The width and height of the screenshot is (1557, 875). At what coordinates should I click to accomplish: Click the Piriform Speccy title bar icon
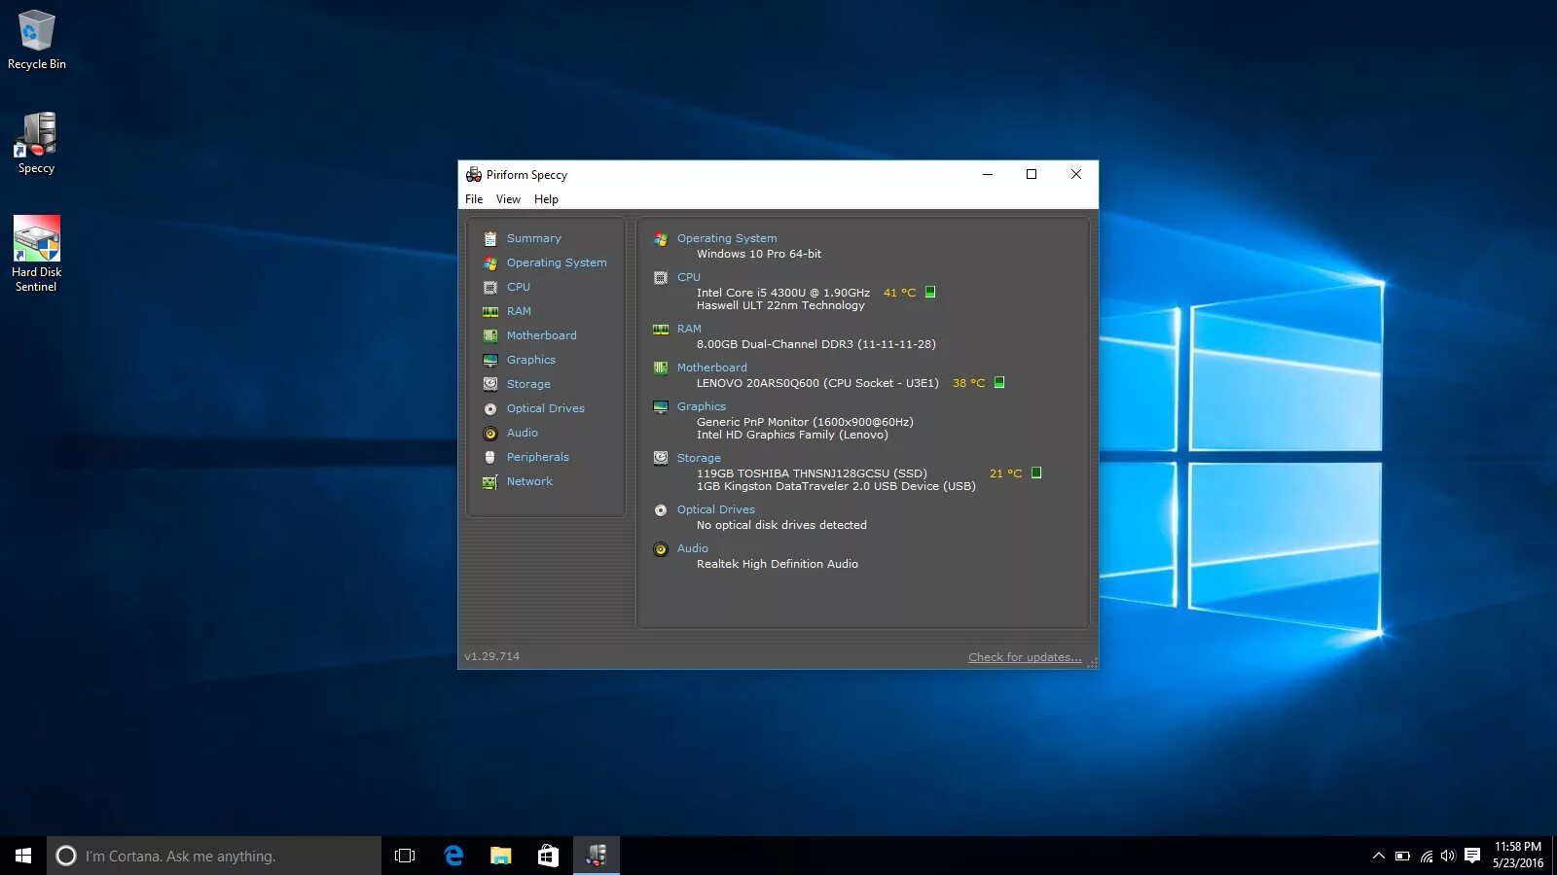pos(474,174)
